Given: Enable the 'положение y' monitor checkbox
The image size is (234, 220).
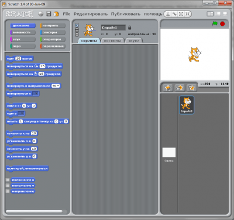Looking at the screenshot, I should [x=8, y=185].
